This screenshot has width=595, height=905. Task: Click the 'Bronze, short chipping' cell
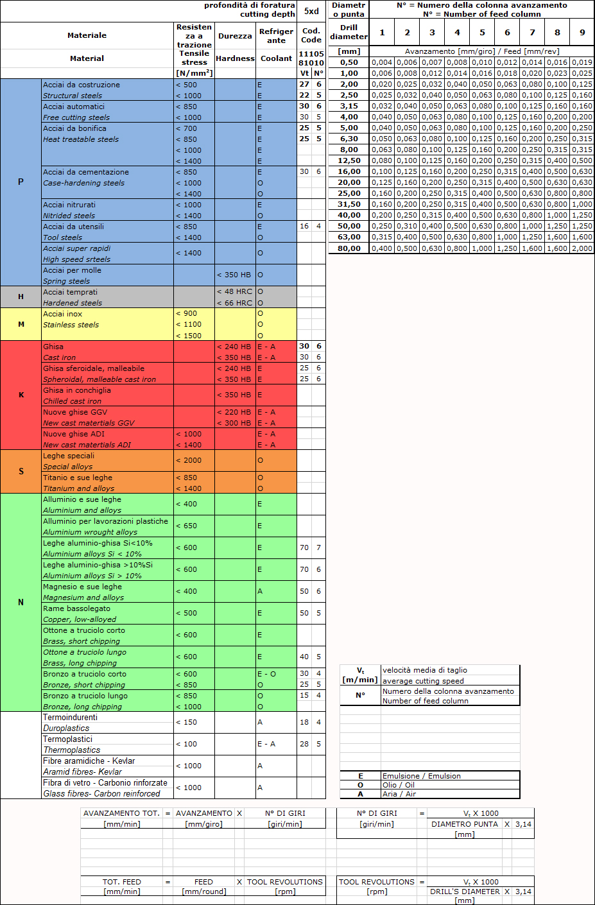[x=108, y=685]
